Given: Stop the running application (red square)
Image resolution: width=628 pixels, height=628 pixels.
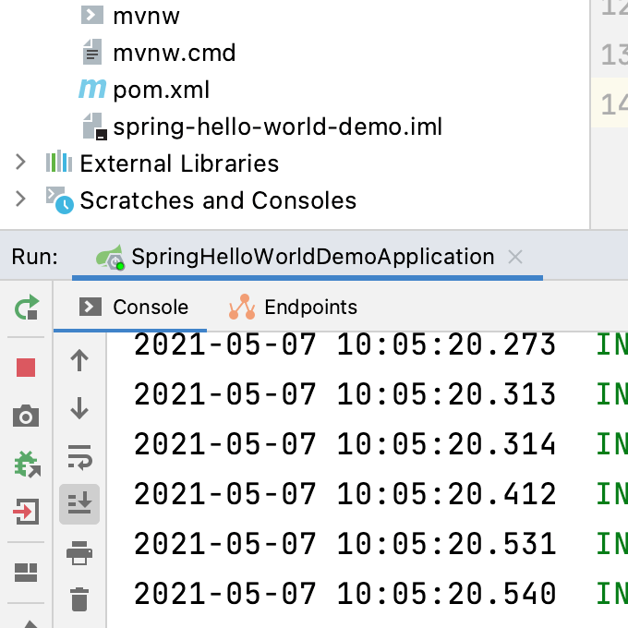Looking at the screenshot, I should click(x=26, y=368).
